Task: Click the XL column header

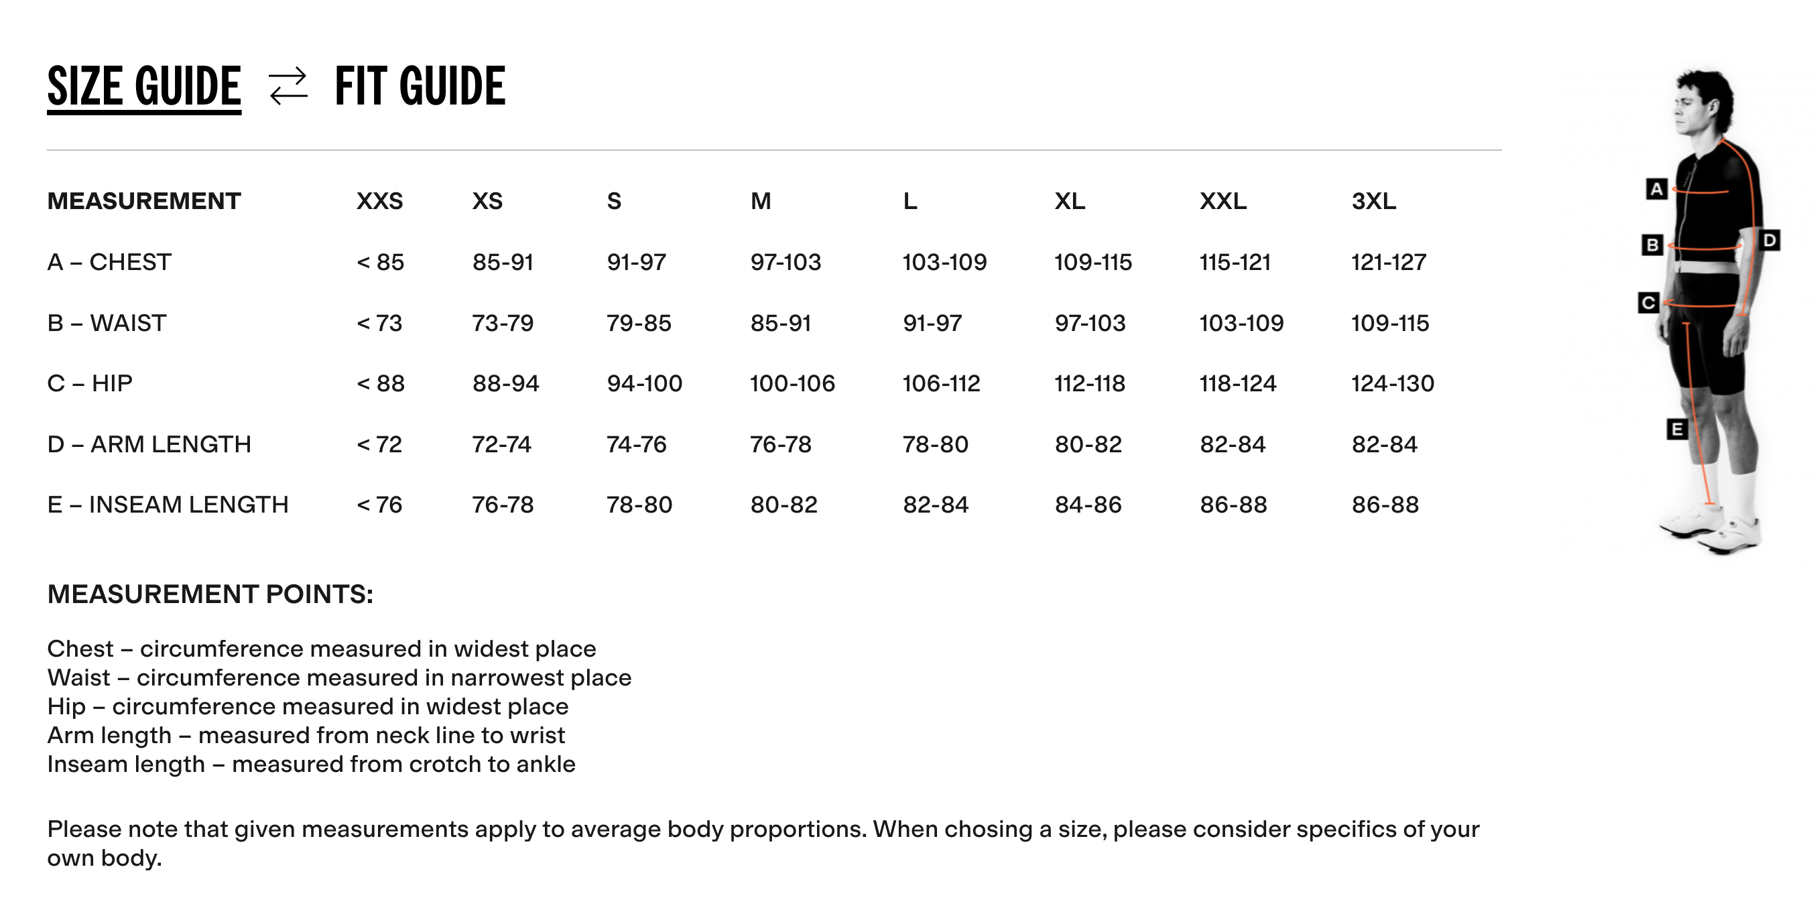Action: [1070, 201]
